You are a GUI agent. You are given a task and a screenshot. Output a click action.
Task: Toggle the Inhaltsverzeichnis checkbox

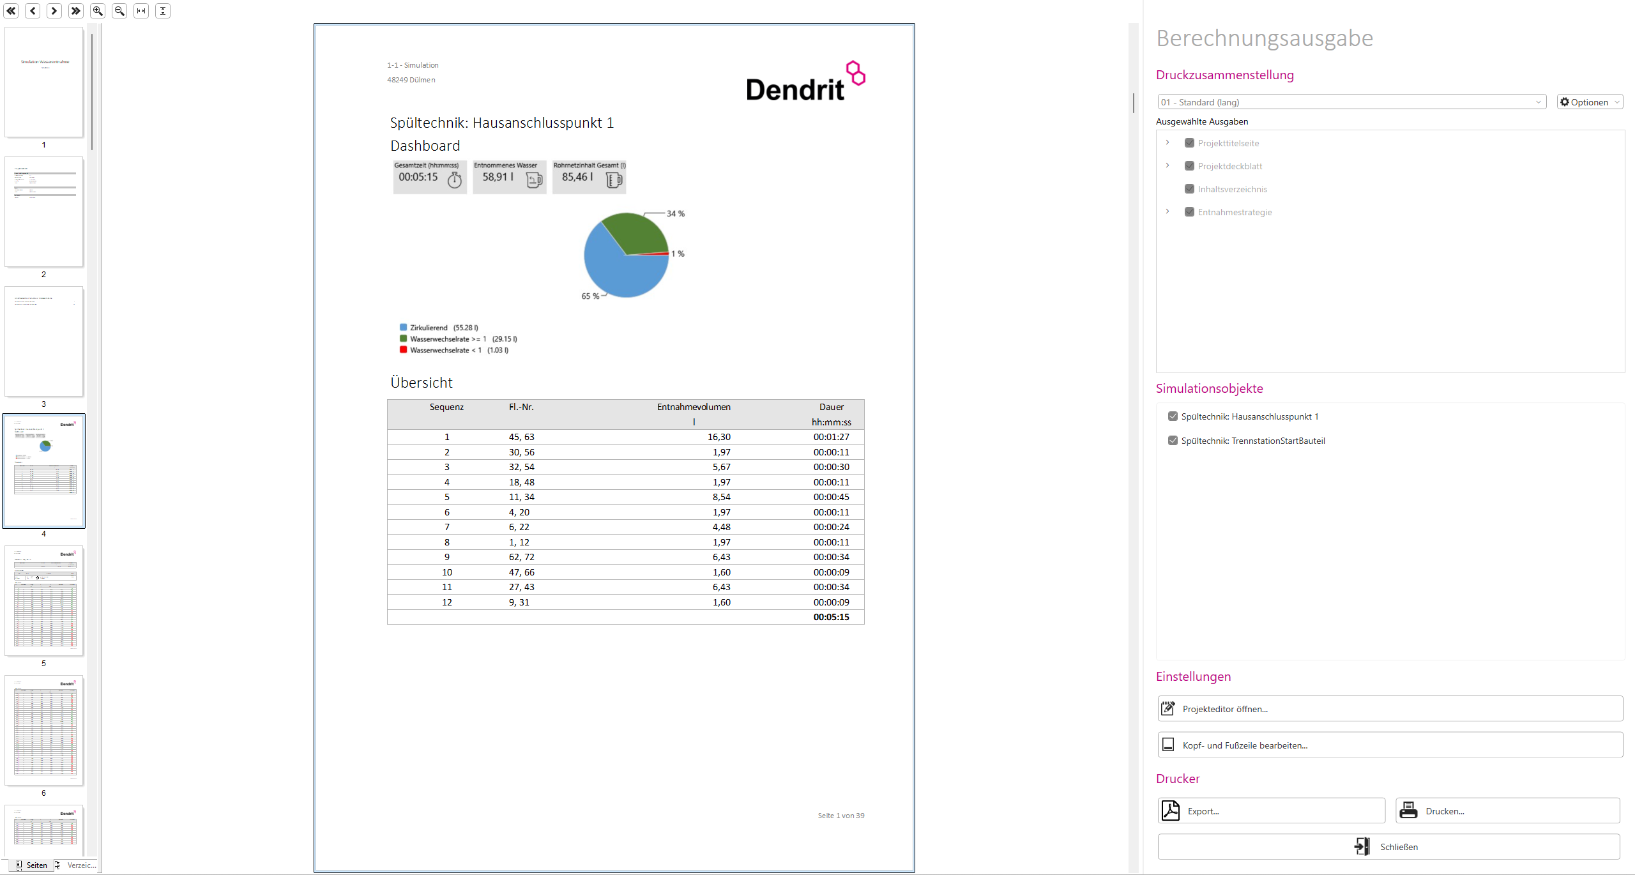pos(1189,189)
